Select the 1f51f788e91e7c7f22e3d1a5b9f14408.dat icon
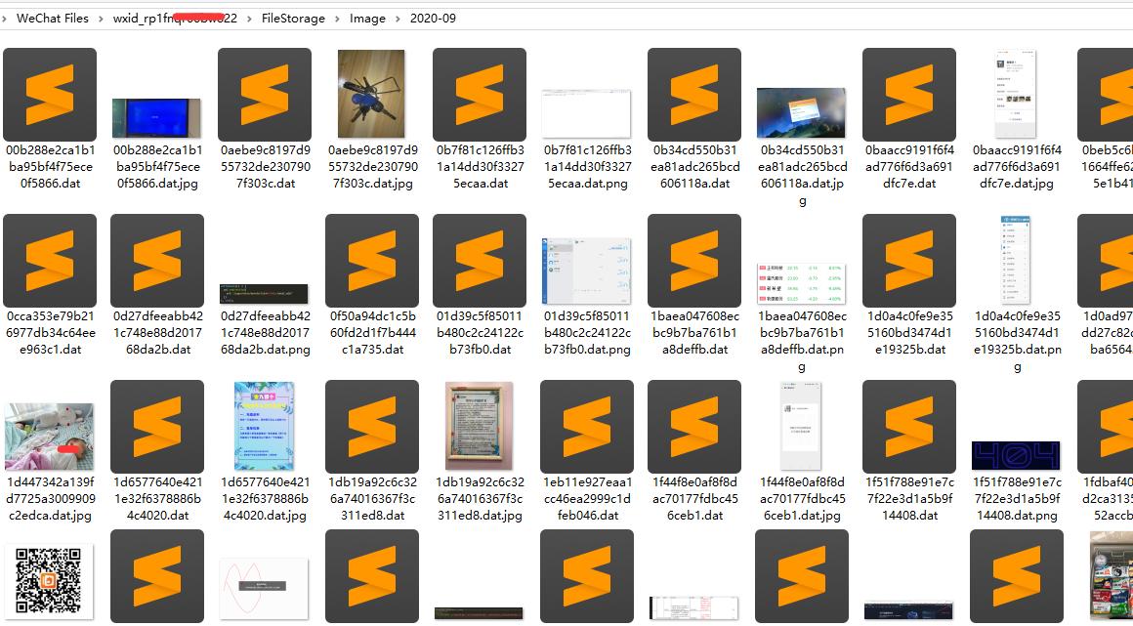Viewport: 1133px width, 626px height. [909, 427]
